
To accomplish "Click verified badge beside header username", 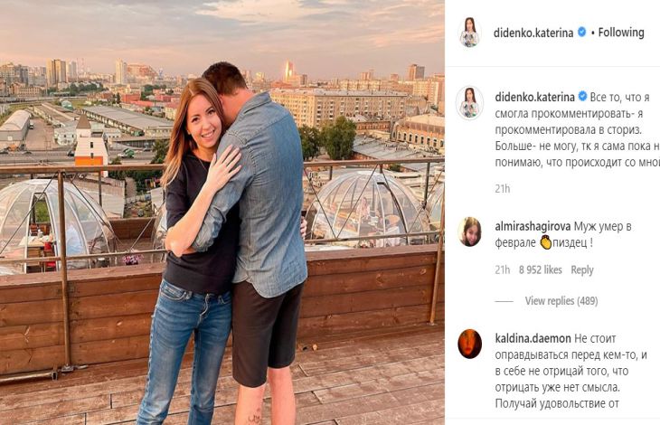I will (x=581, y=32).
